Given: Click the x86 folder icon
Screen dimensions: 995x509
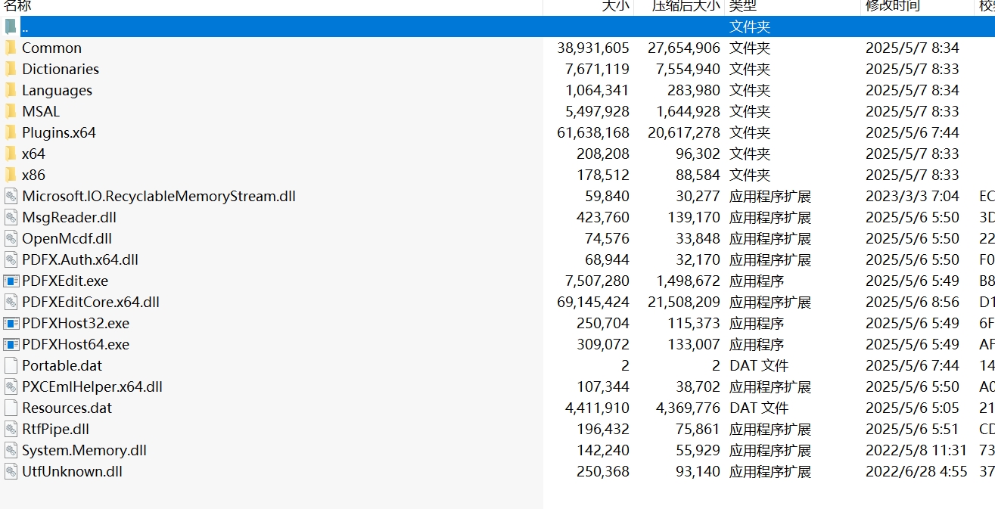Looking at the screenshot, I should pos(10,175).
